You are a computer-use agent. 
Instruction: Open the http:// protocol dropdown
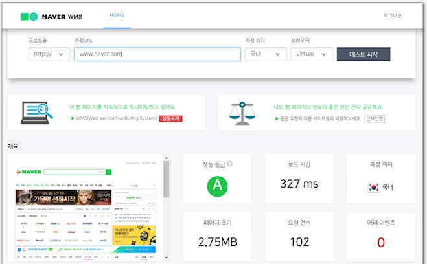click(x=49, y=54)
